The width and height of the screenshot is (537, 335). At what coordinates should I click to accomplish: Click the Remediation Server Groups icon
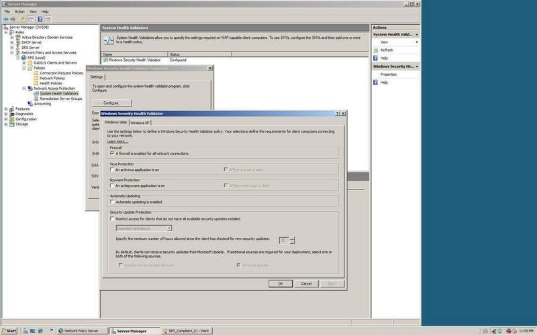36,98
